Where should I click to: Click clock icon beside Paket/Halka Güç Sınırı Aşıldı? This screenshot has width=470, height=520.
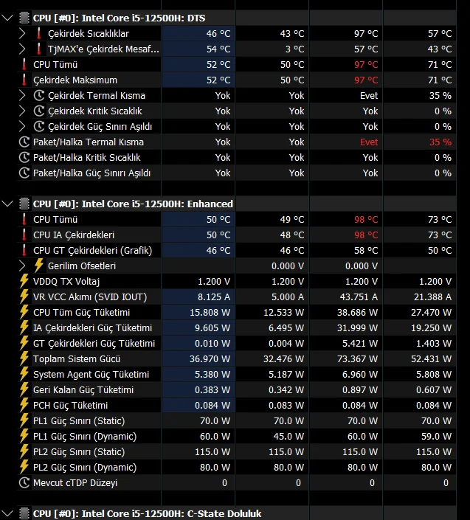pyautogui.click(x=24, y=173)
